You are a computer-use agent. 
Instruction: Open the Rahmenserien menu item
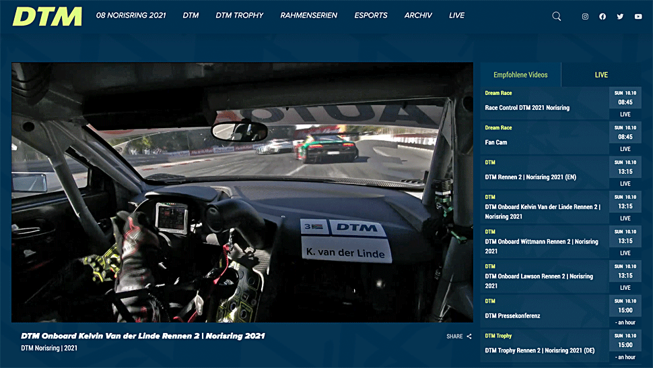[x=308, y=16]
